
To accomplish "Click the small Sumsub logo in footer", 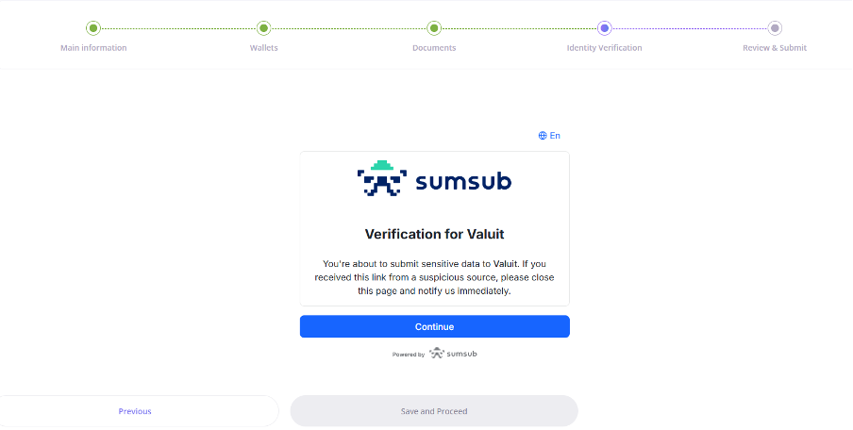I will (453, 354).
